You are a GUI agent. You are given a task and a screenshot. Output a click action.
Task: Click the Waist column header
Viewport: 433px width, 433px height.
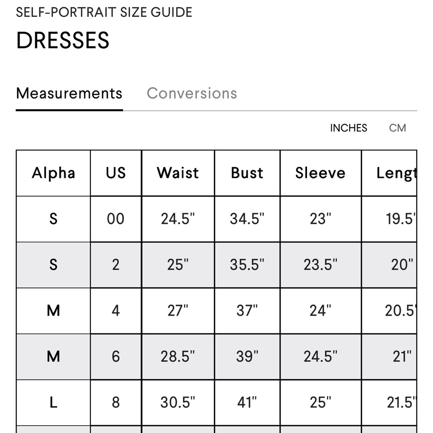[178, 173]
